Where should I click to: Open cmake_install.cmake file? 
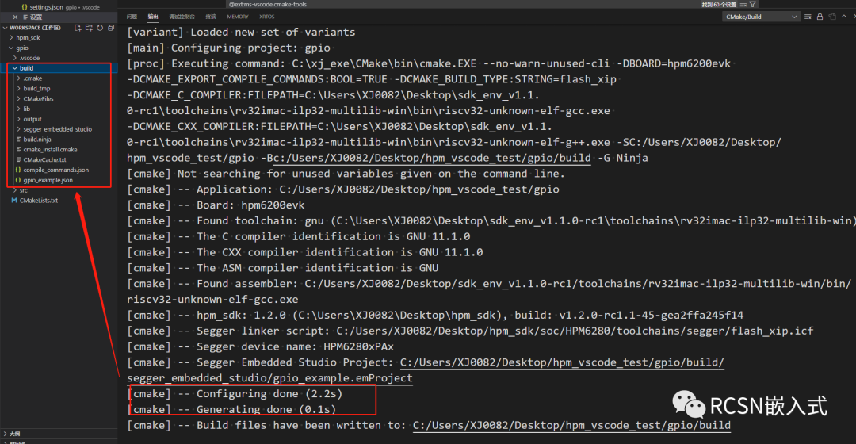coord(50,150)
